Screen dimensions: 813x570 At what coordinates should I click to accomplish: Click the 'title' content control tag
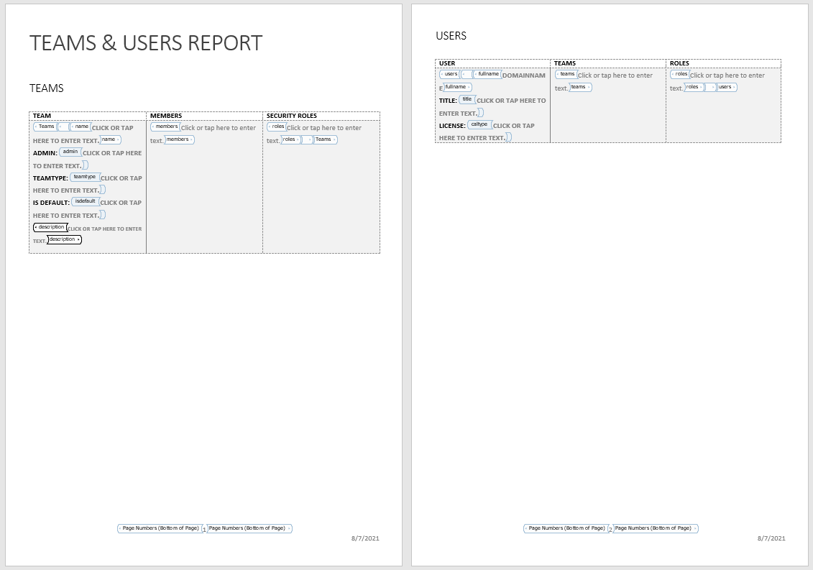(467, 99)
